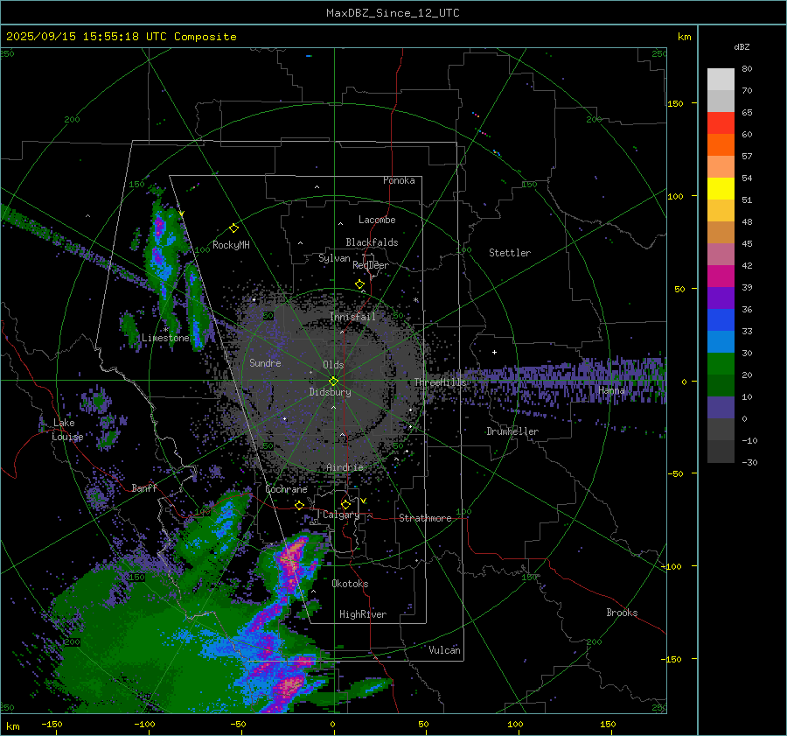Click the Calgary city label
Screen dimensions: 787x736
click(341, 515)
